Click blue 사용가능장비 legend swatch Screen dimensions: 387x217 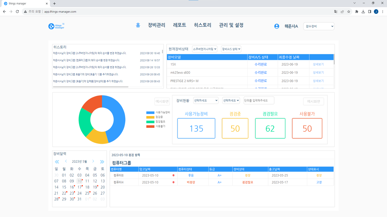pos(150,112)
